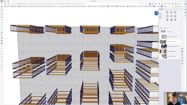Show more bookmarks via the overflow chevron
Screen dimensions: 187x105
click(173, 6)
